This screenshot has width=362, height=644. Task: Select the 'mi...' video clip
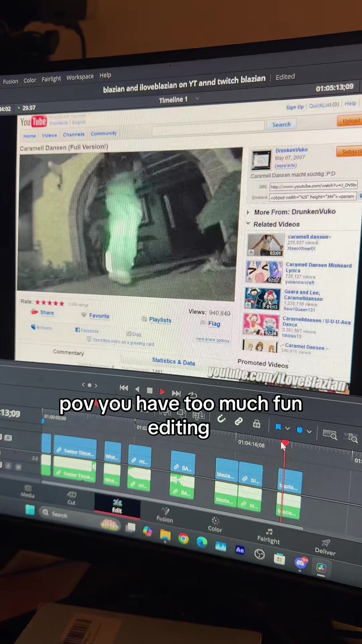click(x=140, y=457)
